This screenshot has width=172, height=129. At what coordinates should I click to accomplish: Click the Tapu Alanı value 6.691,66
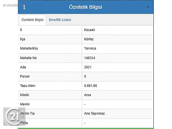point(91,86)
